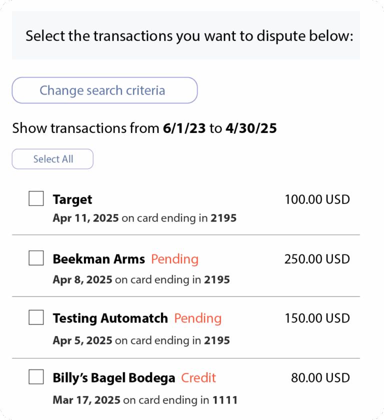The width and height of the screenshot is (384, 420).
Task: Click the 150.00 USD amount
Action: pyautogui.click(x=317, y=318)
